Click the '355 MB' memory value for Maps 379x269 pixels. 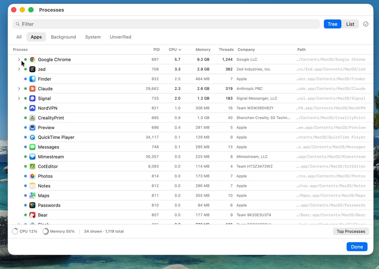pos(202,195)
